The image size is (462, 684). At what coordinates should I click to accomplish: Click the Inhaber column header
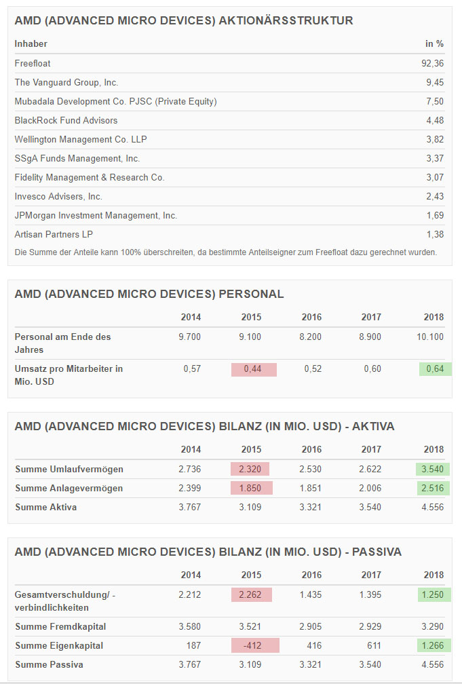point(31,43)
